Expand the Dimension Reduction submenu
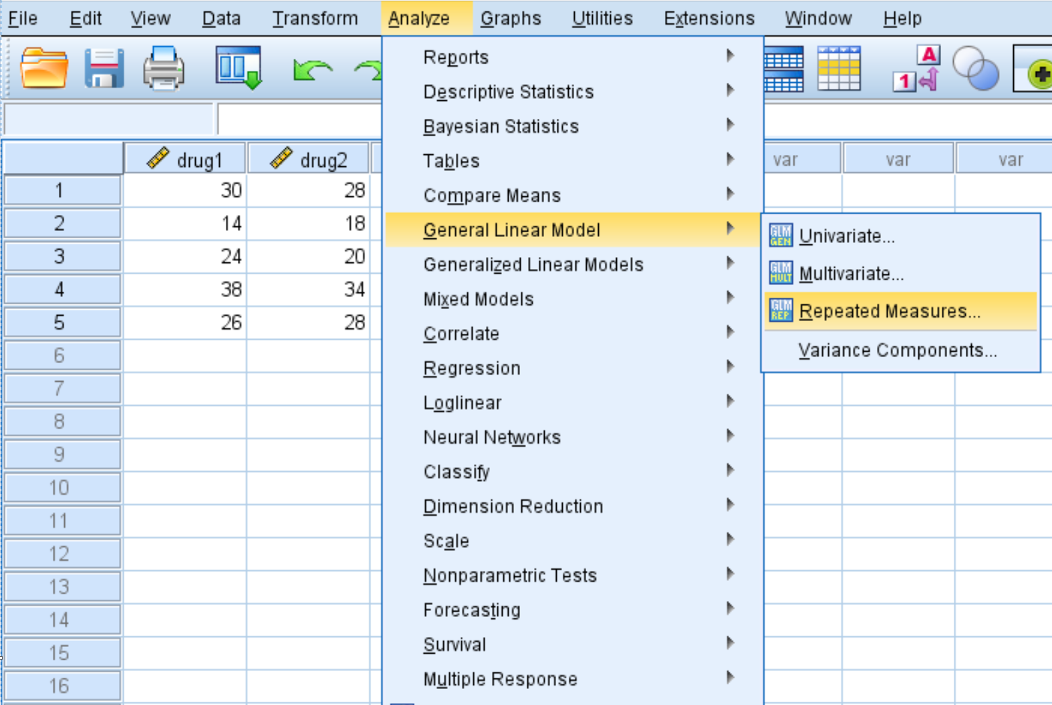Viewport: 1052px width, 705px height. (x=573, y=507)
